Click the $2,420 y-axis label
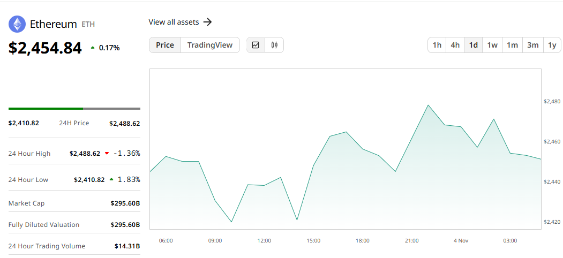 (x=552, y=222)
